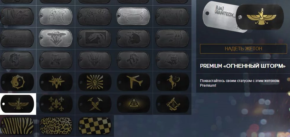Choose the cowboy hat man dog tag
This screenshot has height=137, width=290.
coord(56,38)
